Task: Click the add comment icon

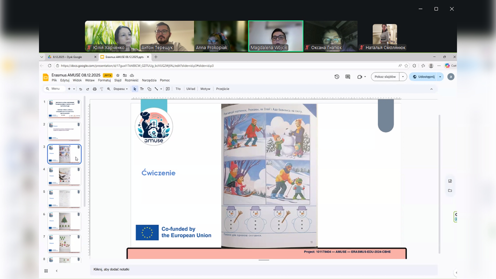Action: [x=168, y=89]
